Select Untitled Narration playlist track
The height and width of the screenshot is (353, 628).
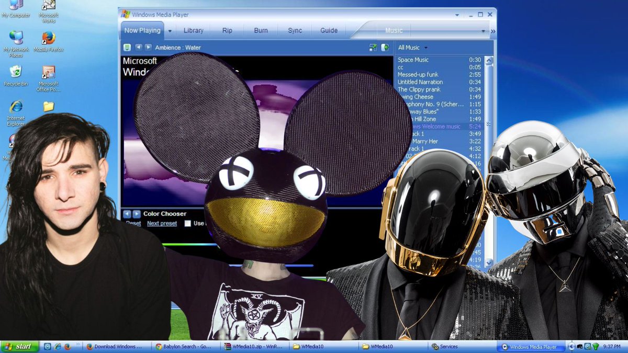coord(440,82)
